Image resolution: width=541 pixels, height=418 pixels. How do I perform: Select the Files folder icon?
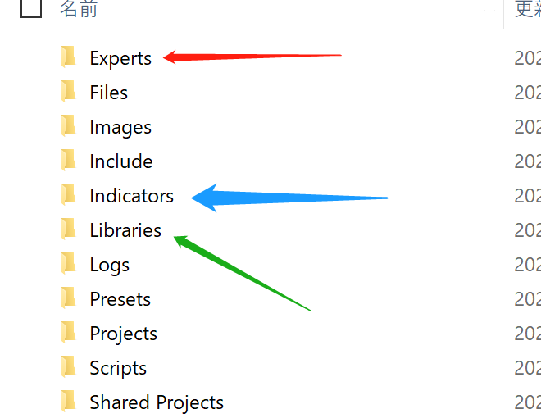tap(68, 92)
